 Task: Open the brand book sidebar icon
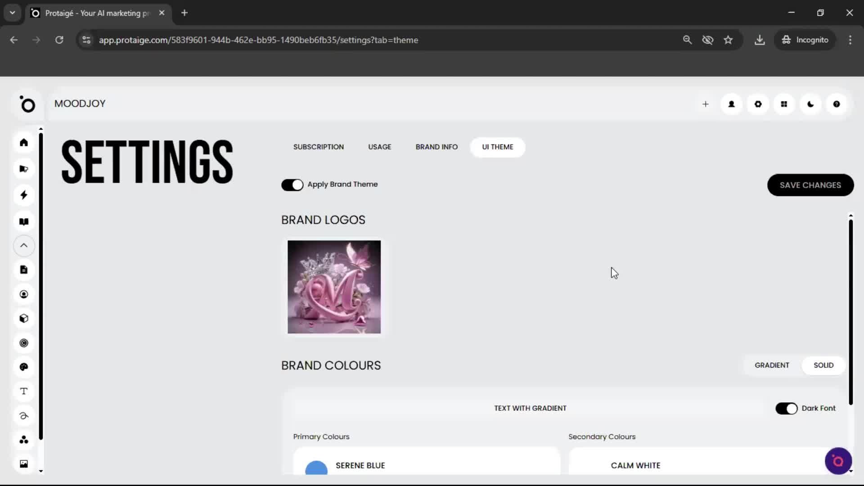[x=24, y=221]
